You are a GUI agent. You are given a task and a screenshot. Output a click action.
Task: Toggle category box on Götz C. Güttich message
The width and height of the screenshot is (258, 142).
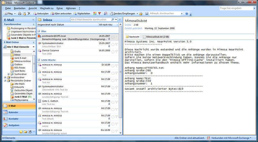pyautogui.click(x=113, y=102)
